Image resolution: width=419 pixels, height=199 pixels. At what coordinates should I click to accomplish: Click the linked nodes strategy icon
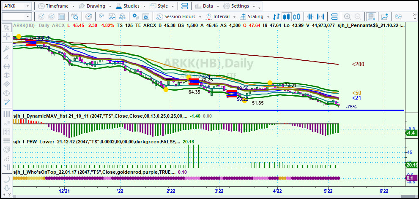(122, 16)
